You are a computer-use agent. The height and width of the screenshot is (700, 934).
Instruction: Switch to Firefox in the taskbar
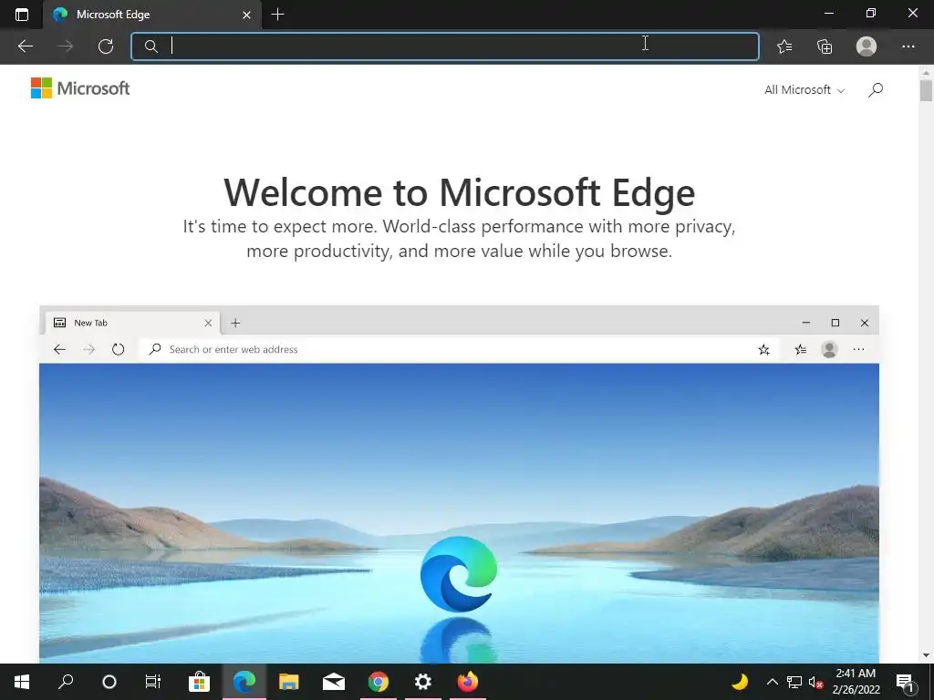click(x=468, y=682)
